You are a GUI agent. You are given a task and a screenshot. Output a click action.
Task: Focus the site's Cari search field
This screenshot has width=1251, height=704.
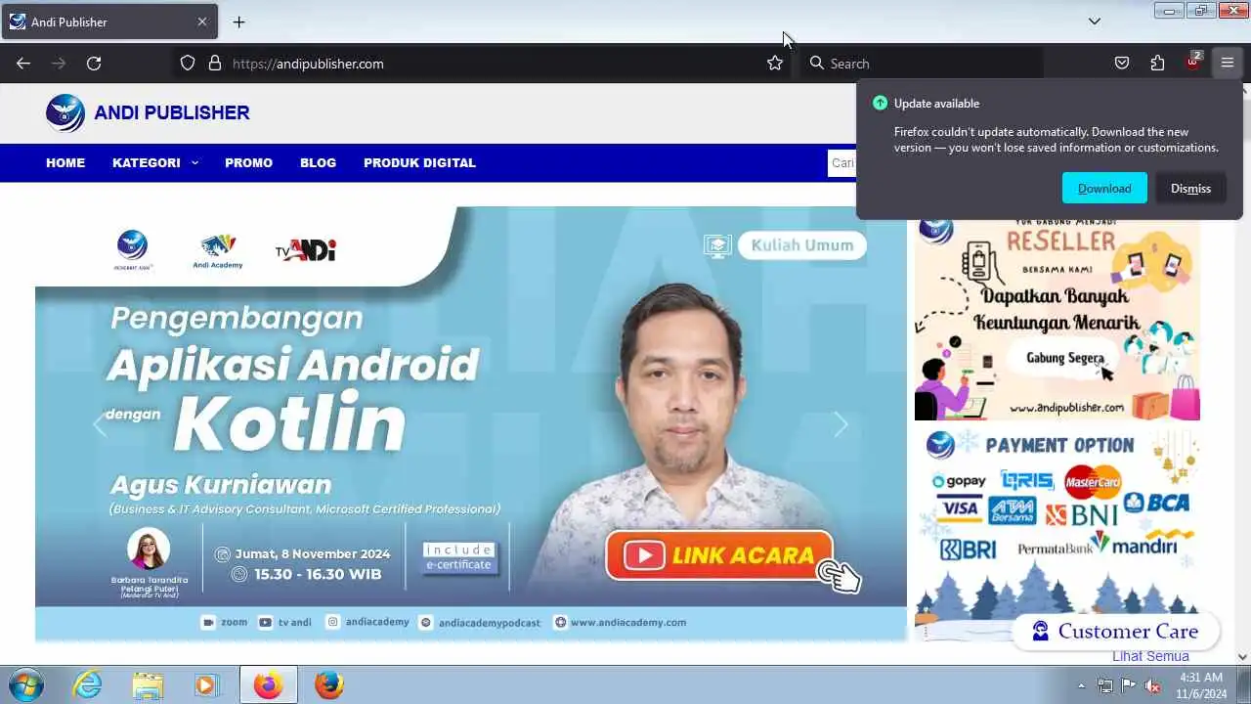(841, 163)
